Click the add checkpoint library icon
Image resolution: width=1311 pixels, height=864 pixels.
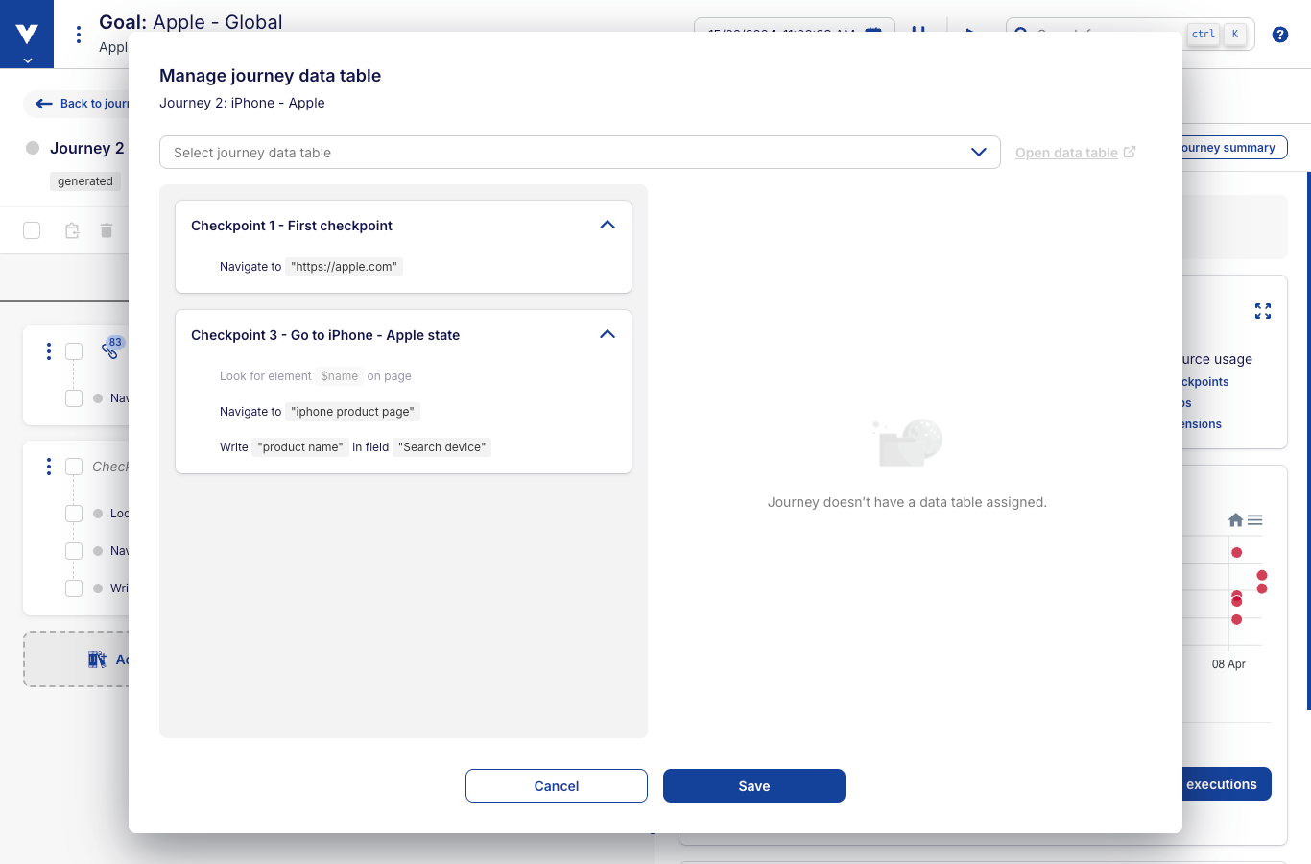coord(97,660)
